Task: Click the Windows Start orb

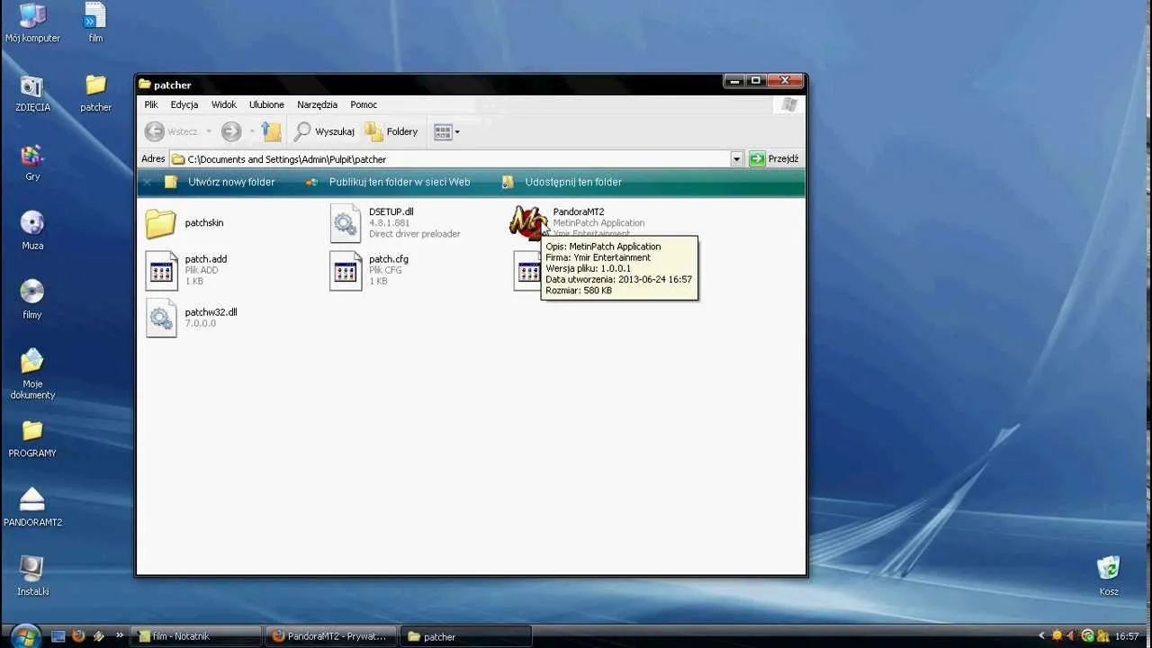Action: 24,635
